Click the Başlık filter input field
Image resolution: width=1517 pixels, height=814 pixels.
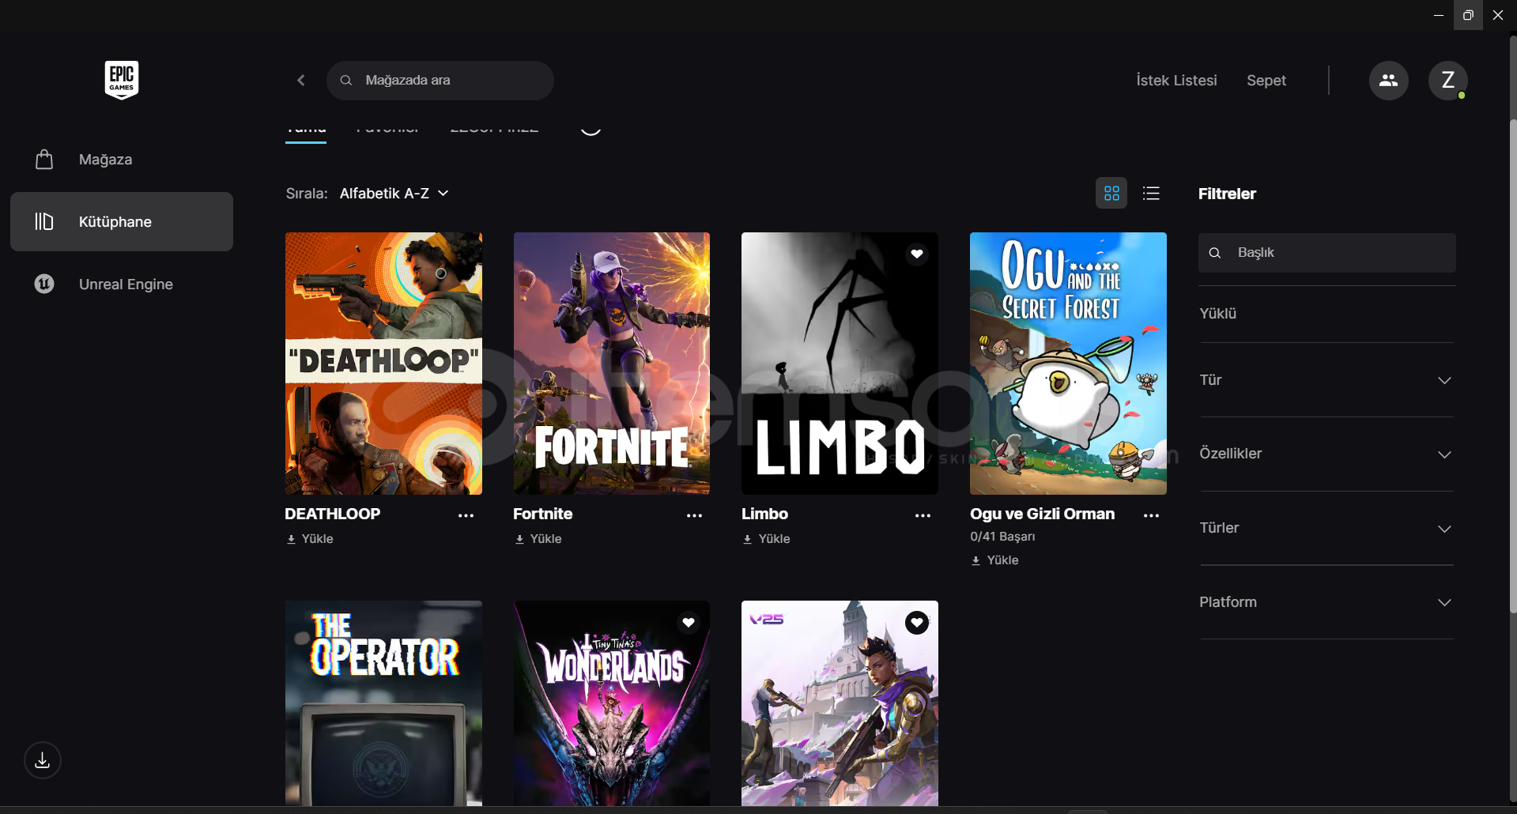pos(1326,253)
